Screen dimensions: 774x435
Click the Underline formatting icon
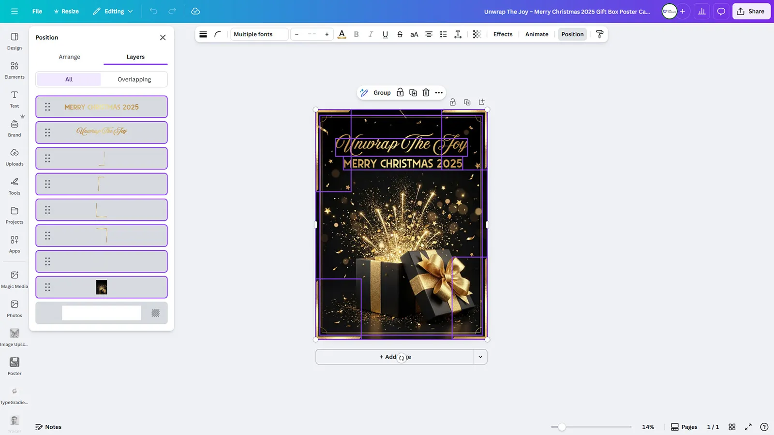click(385, 34)
